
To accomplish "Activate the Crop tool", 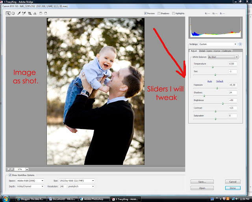I will pos(30,13).
